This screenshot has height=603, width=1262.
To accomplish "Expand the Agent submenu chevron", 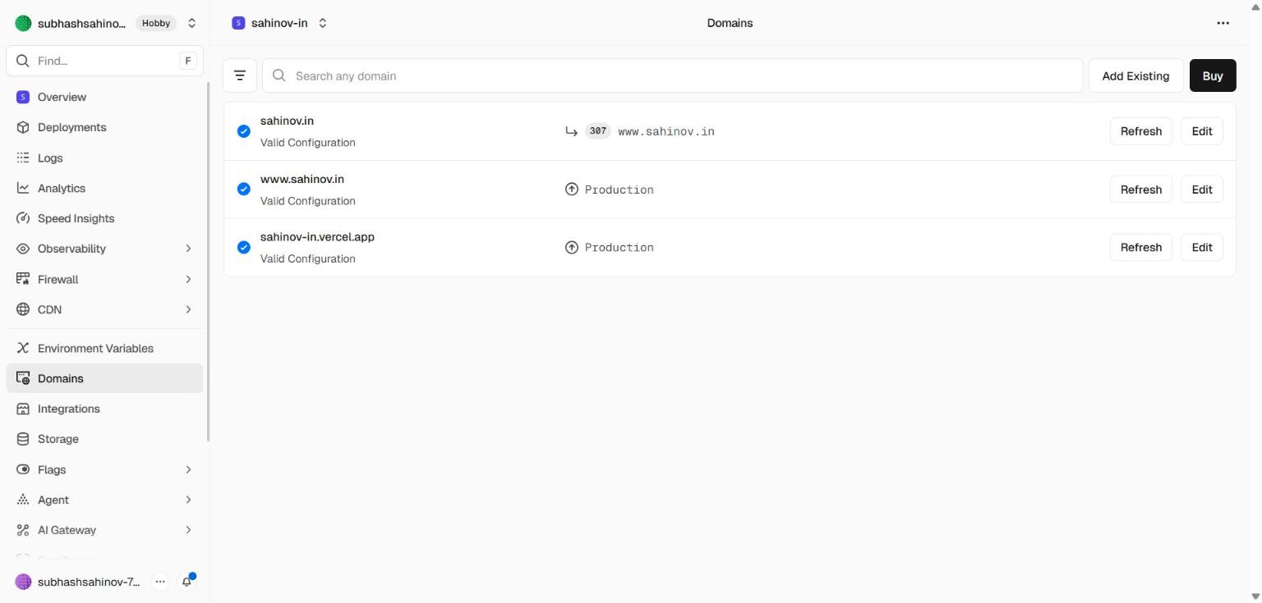I will (188, 500).
